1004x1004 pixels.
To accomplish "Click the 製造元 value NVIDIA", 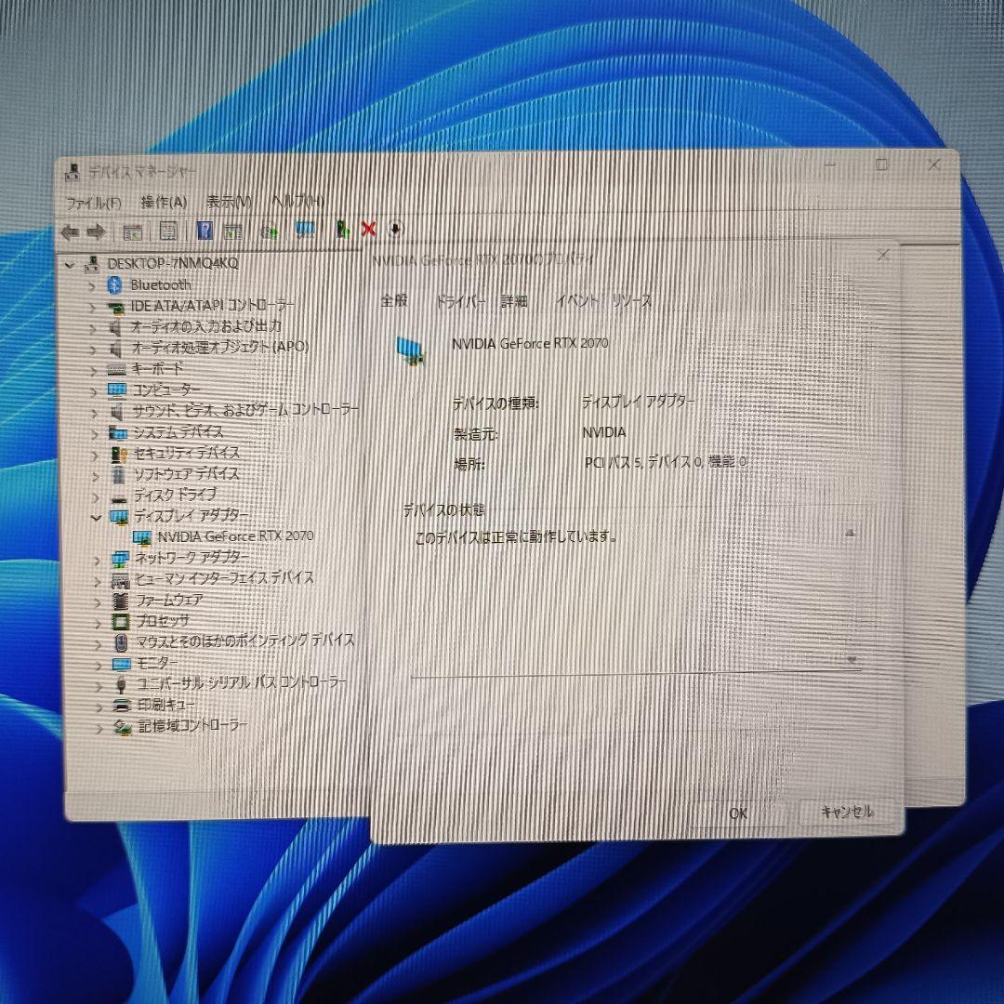I will [x=604, y=432].
